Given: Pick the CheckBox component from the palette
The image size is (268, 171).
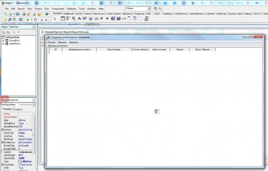Looking at the screenshot, I should (102, 18).
